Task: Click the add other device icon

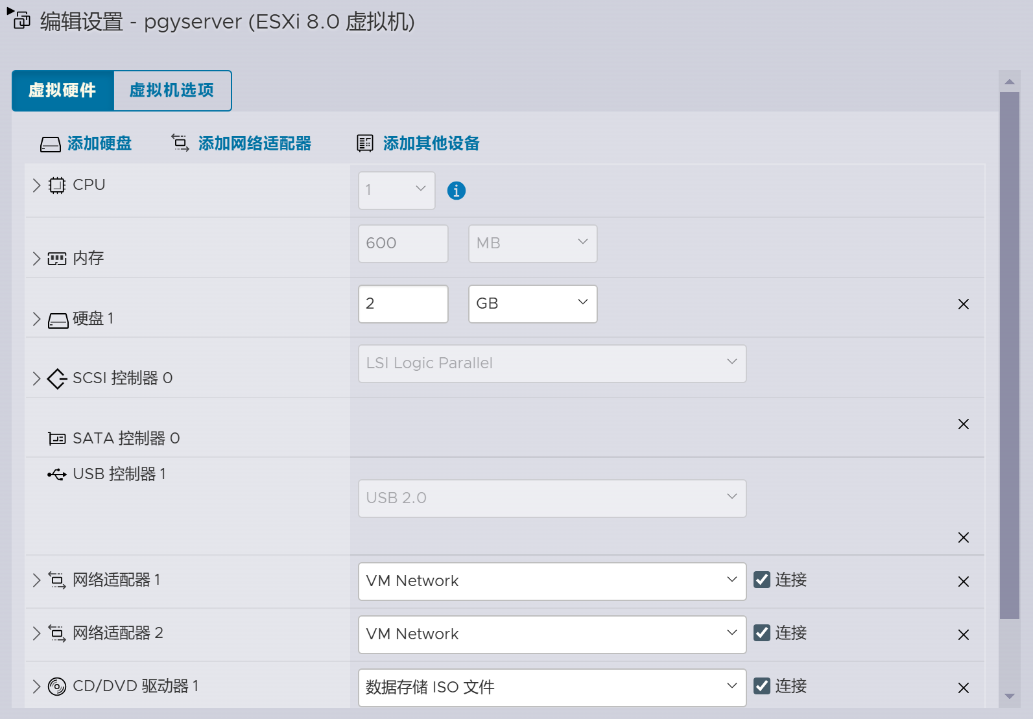Action: [x=365, y=143]
